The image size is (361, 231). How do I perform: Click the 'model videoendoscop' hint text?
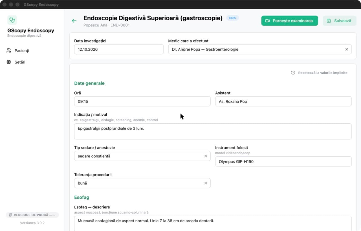233,153
